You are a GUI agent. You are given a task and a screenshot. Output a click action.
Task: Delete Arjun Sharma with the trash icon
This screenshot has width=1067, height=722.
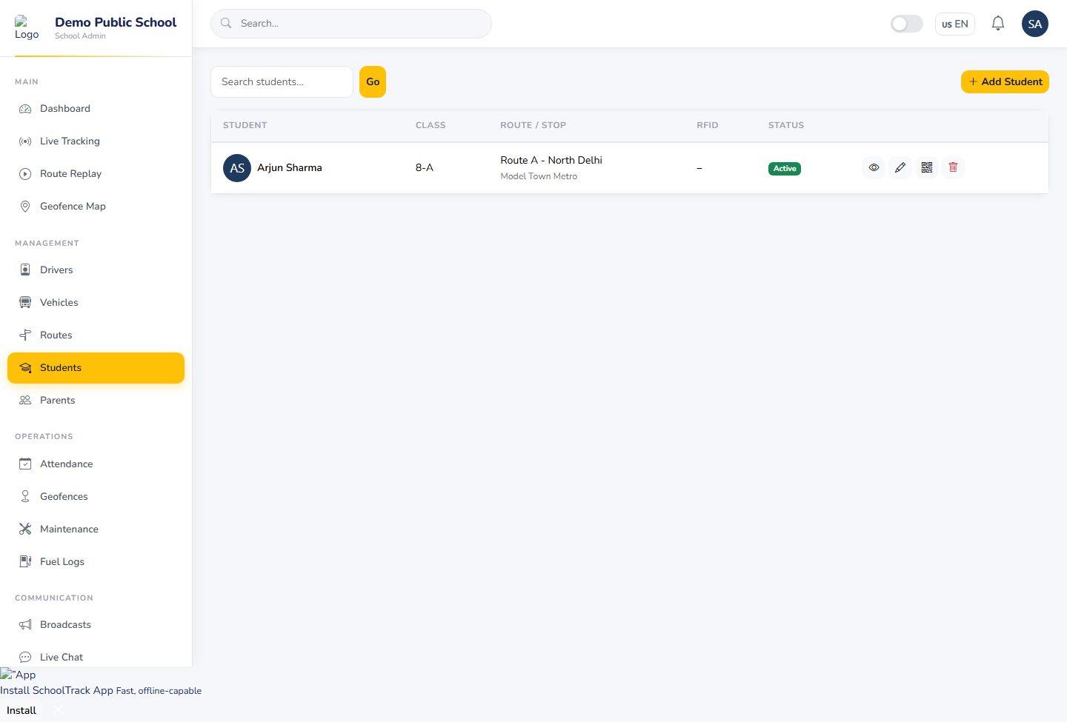pyautogui.click(x=954, y=167)
